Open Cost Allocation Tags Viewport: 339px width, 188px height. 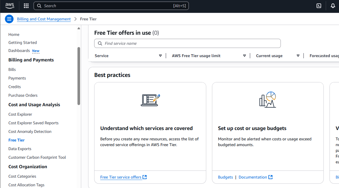click(26, 185)
